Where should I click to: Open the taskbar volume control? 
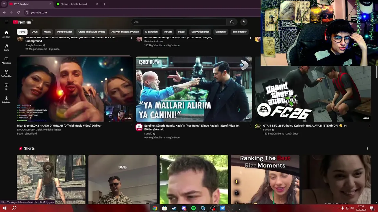(352, 208)
